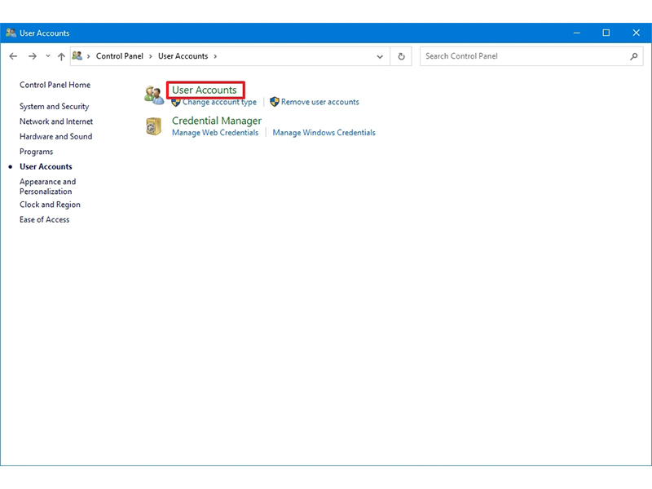The width and height of the screenshot is (652, 489).
Task: Open Hardware and Sound category
Action: (55, 136)
